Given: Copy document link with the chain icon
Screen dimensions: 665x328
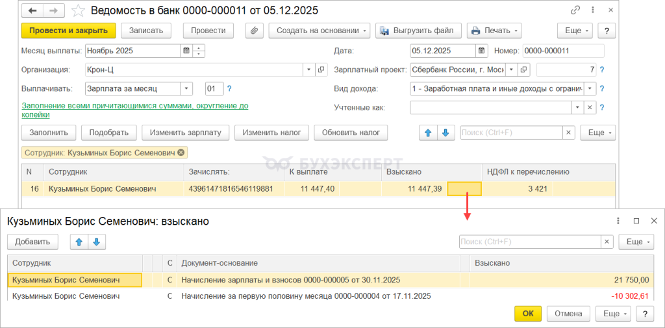Looking at the screenshot, I should click(575, 10).
